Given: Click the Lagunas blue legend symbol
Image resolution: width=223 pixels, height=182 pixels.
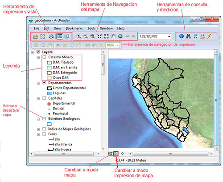Looking at the screenshot, I should (49, 93).
